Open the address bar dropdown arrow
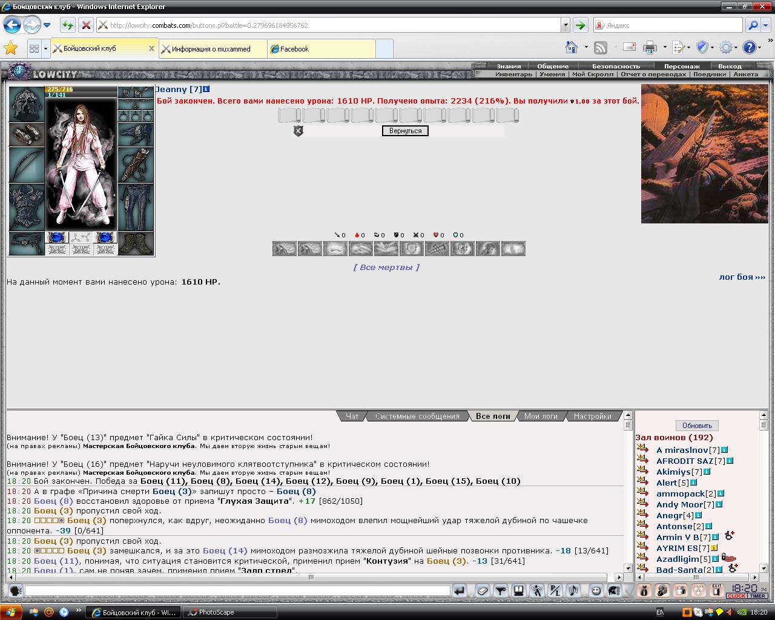This screenshot has width=775, height=620. (566, 25)
